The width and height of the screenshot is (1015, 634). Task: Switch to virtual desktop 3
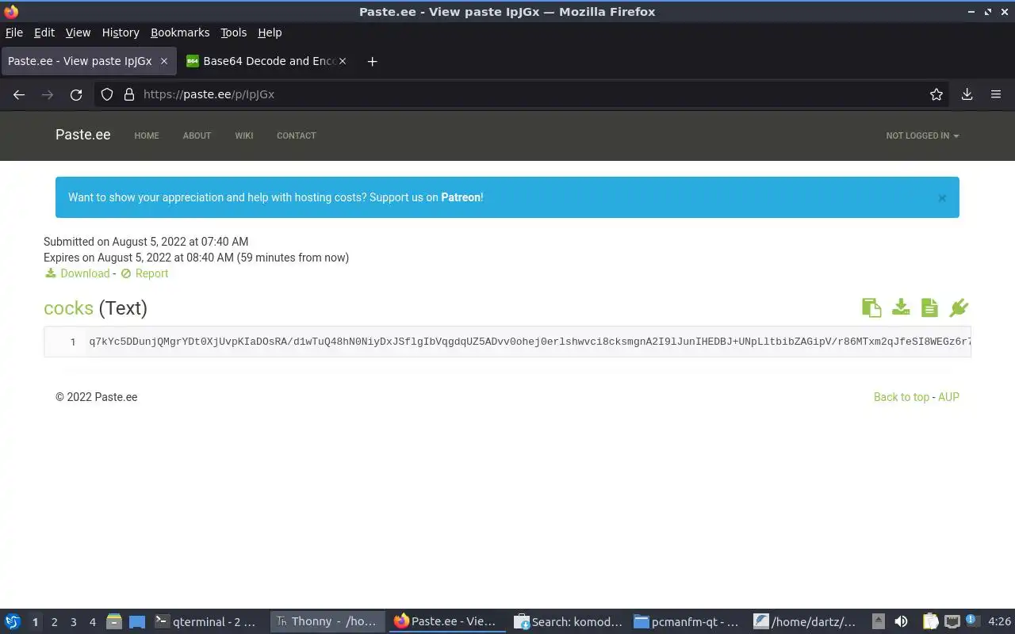[73, 622]
